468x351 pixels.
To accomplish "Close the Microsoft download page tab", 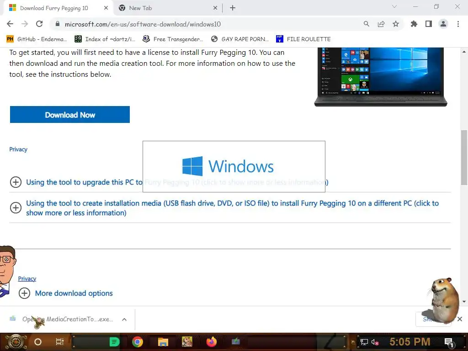I will 106,8.
